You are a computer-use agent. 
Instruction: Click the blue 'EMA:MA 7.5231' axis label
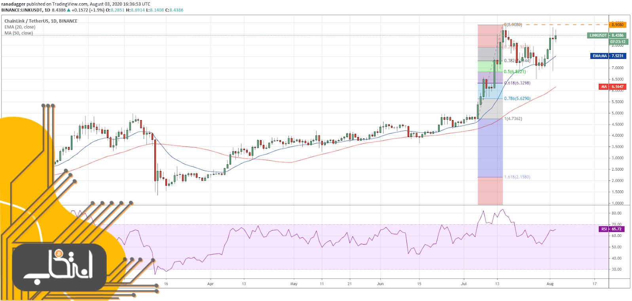tap(608, 56)
